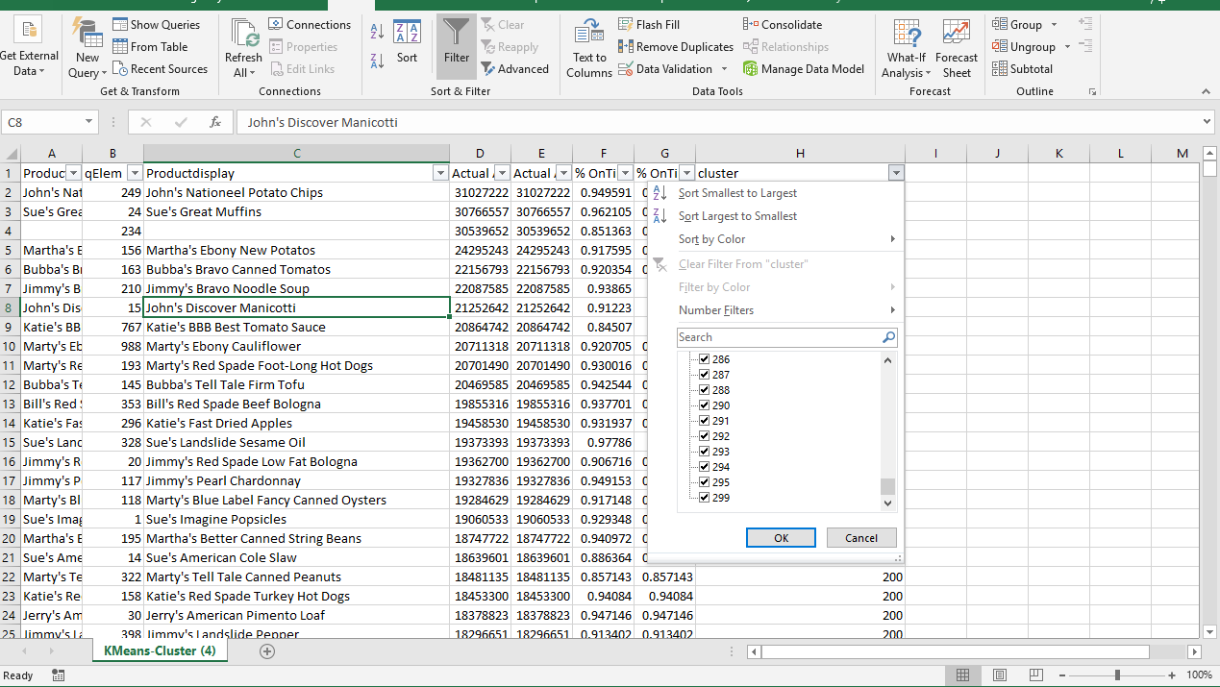The height and width of the screenshot is (687, 1220).
Task: Uncheck the 292 filter value
Action: 704,436
